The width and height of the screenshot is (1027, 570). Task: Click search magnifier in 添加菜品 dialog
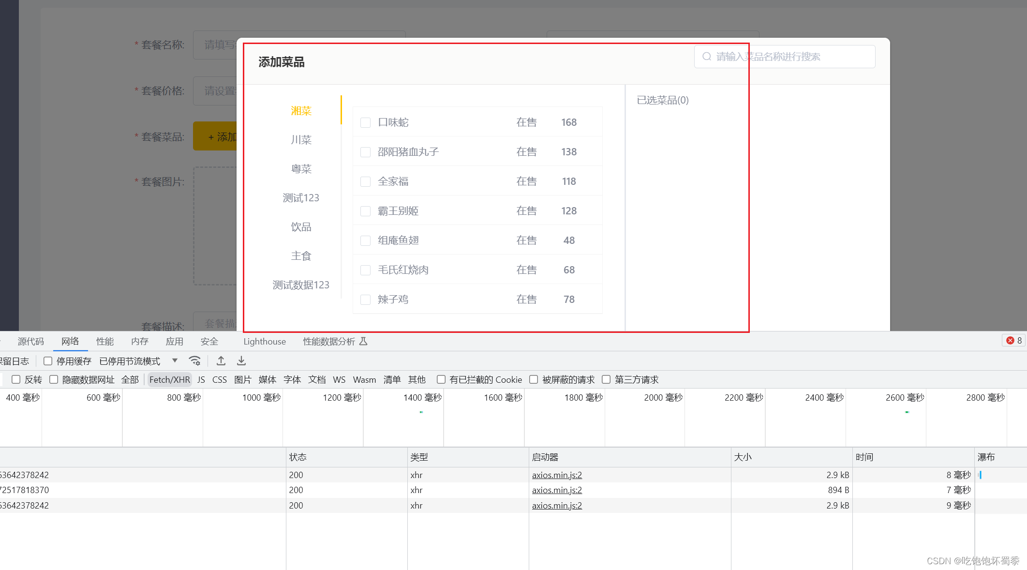(x=706, y=56)
